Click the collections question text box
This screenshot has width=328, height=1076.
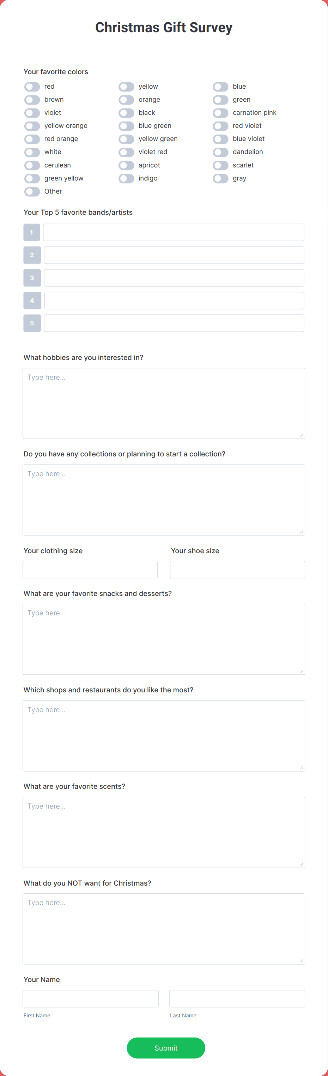164,499
